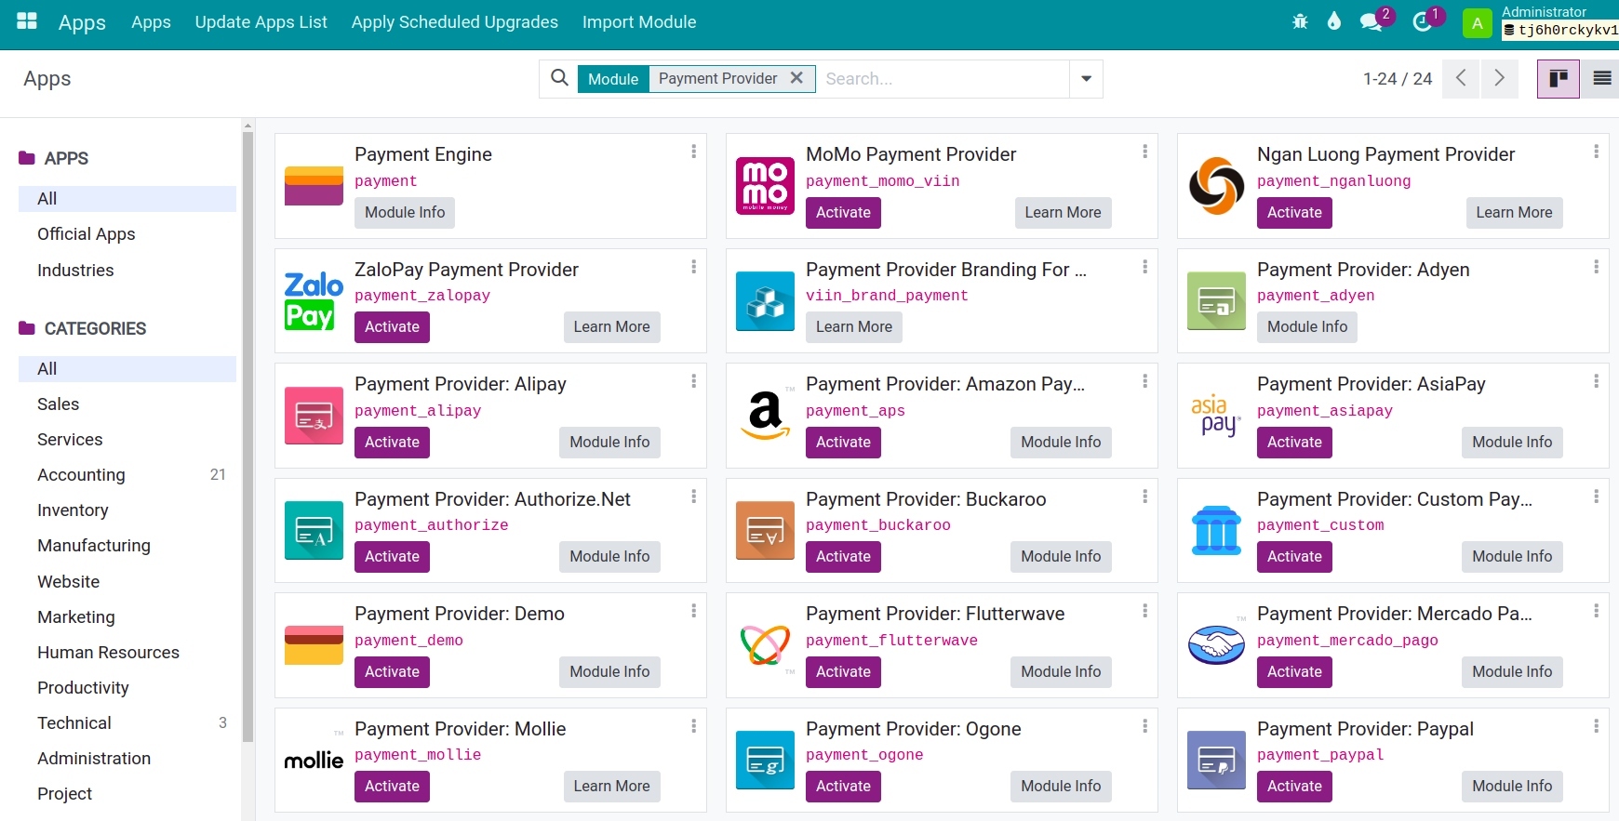Click the teal Authorize.Net module icon
Image resolution: width=1619 pixels, height=821 pixels.
(314, 531)
